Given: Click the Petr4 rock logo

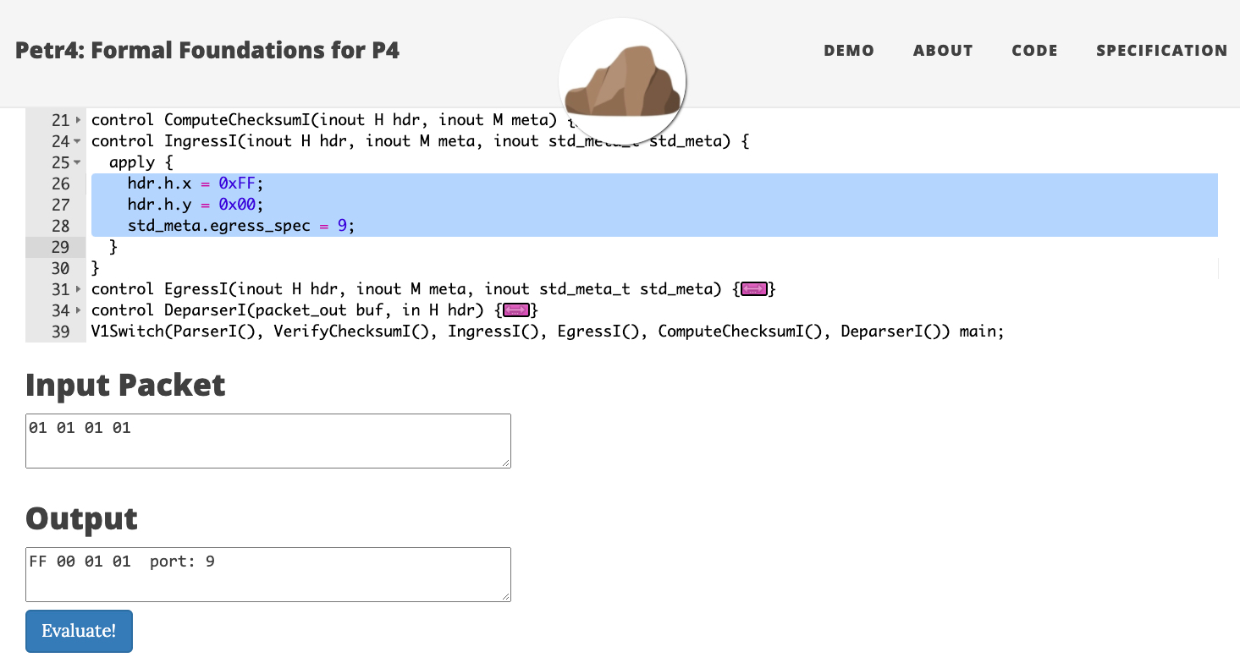Looking at the screenshot, I should coord(622,81).
